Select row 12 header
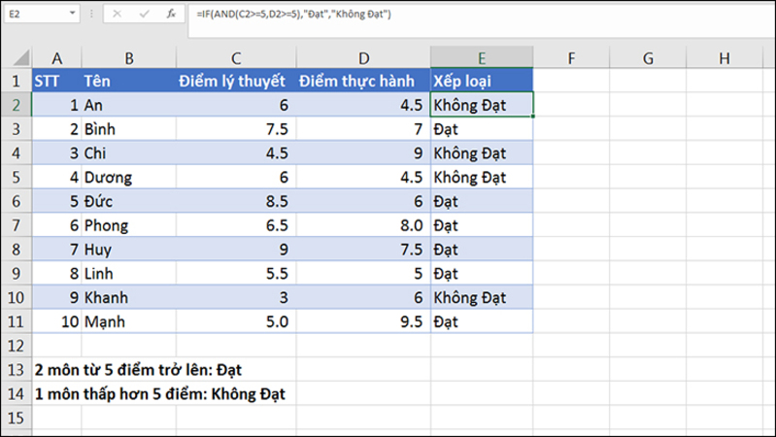Image resolution: width=776 pixels, height=437 pixels. point(16,346)
